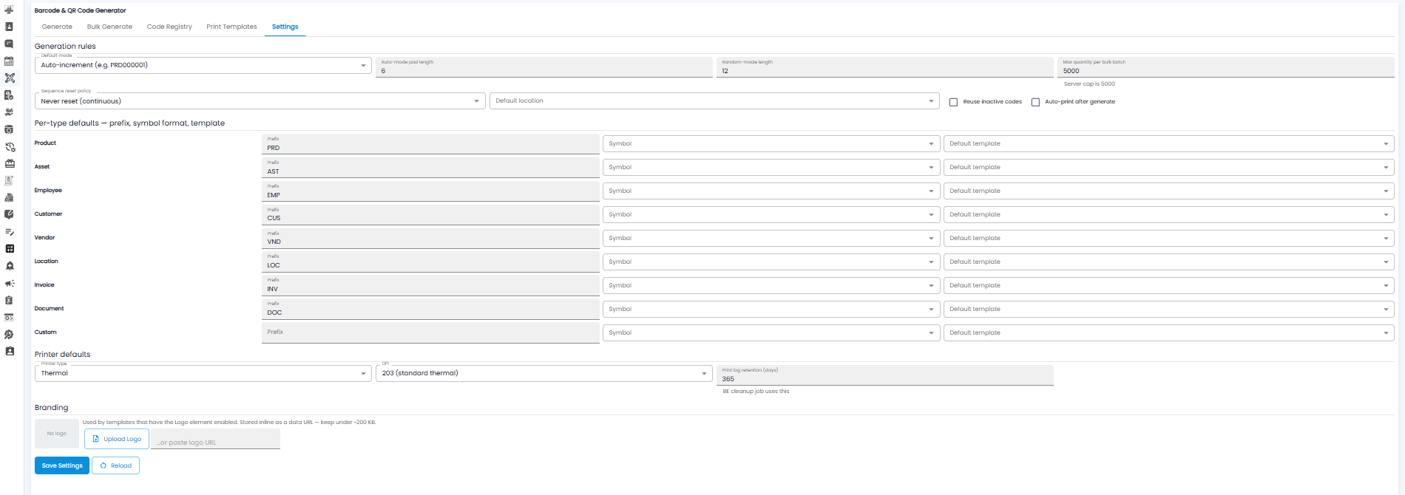Image resolution: width=1405 pixels, height=495 pixels.
Task: Click the Document prefix DOC field
Action: [430, 310]
